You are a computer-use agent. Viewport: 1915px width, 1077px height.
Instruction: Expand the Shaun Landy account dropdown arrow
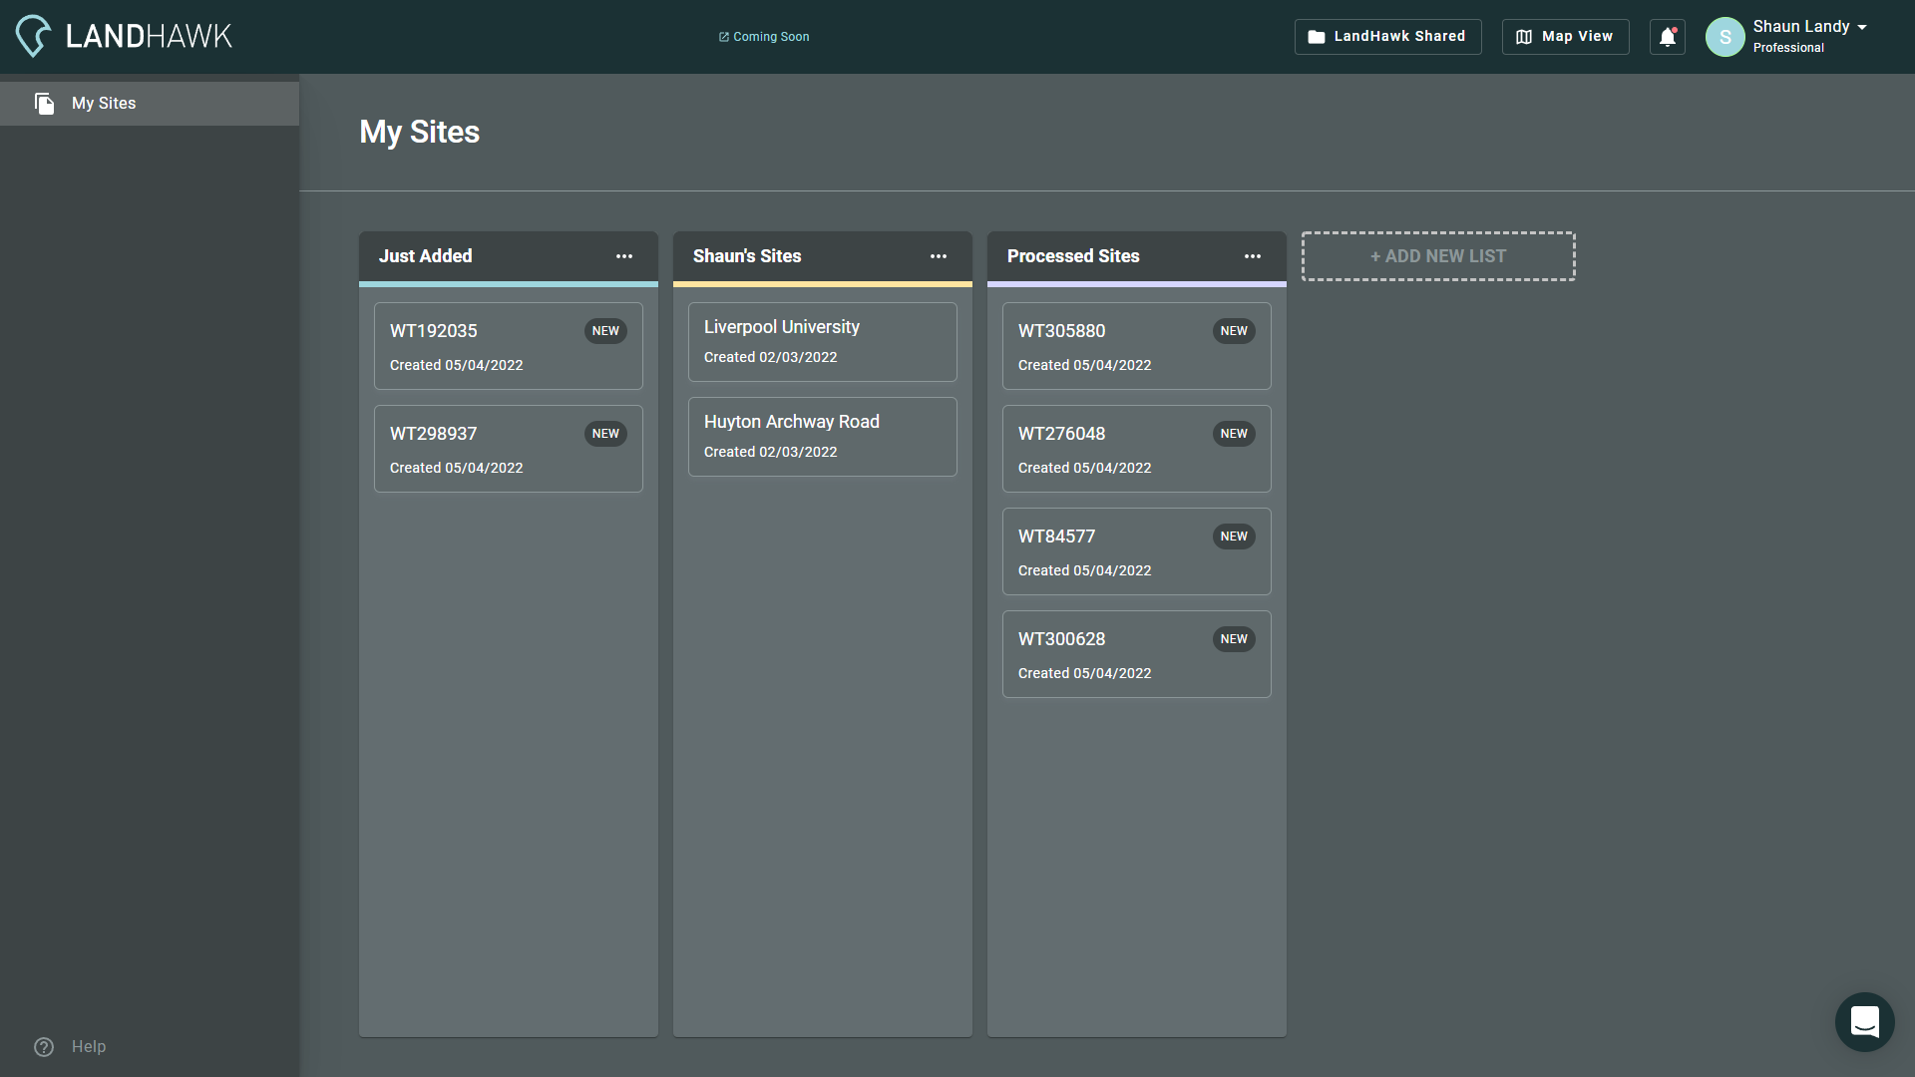point(1862,27)
